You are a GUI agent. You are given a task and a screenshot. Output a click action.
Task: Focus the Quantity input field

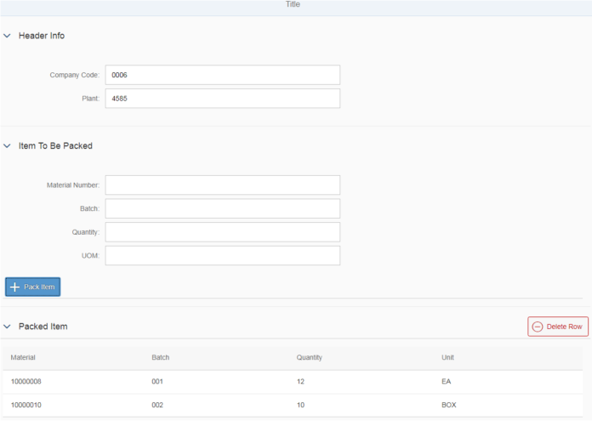[x=223, y=232]
